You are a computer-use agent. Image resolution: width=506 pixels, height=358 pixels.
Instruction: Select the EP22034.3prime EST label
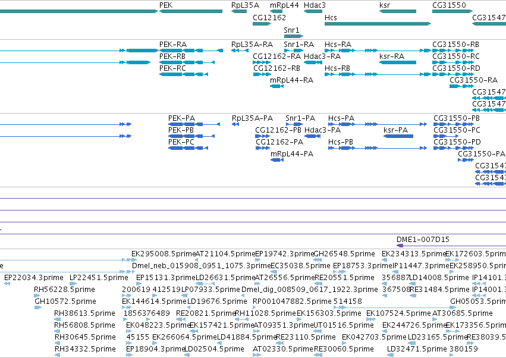pos(34,278)
